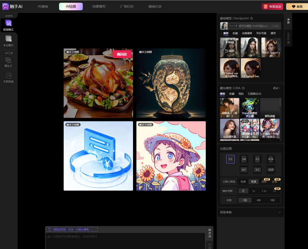Expand the 高级参数 section
The height and width of the screenshot is (249, 308).
coord(250,212)
